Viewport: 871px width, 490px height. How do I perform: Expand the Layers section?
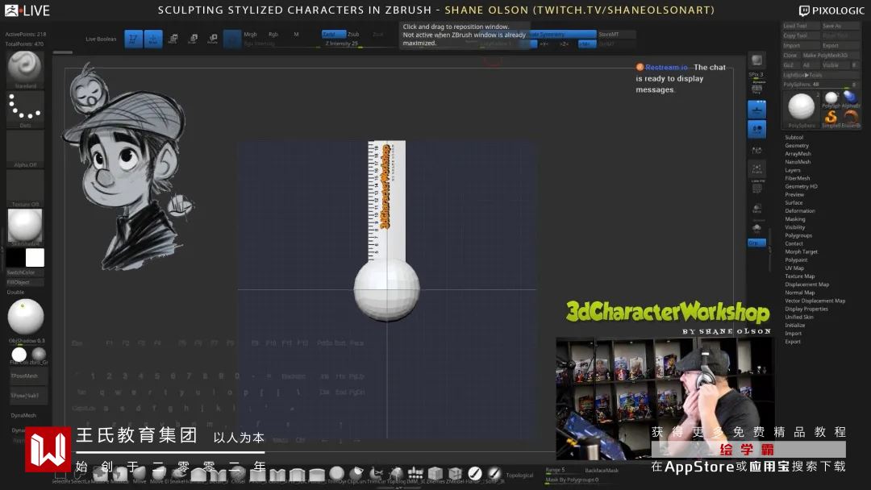point(793,170)
